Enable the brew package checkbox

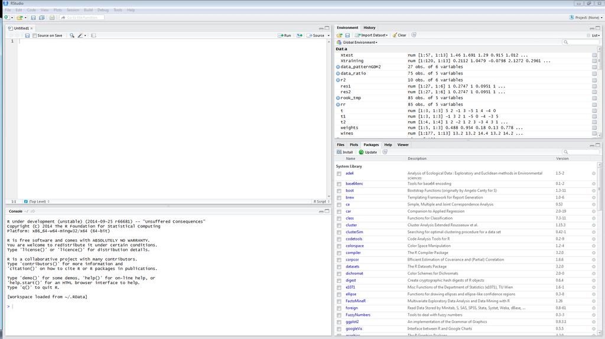(339, 198)
